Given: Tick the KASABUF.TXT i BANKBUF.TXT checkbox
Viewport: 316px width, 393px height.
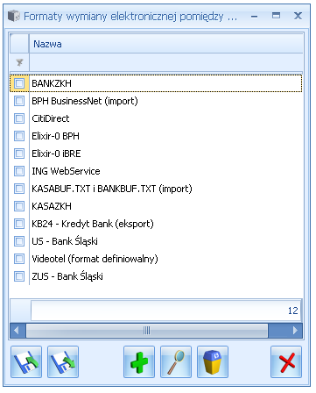Looking at the screenshot, I should (x=19, y=189).
